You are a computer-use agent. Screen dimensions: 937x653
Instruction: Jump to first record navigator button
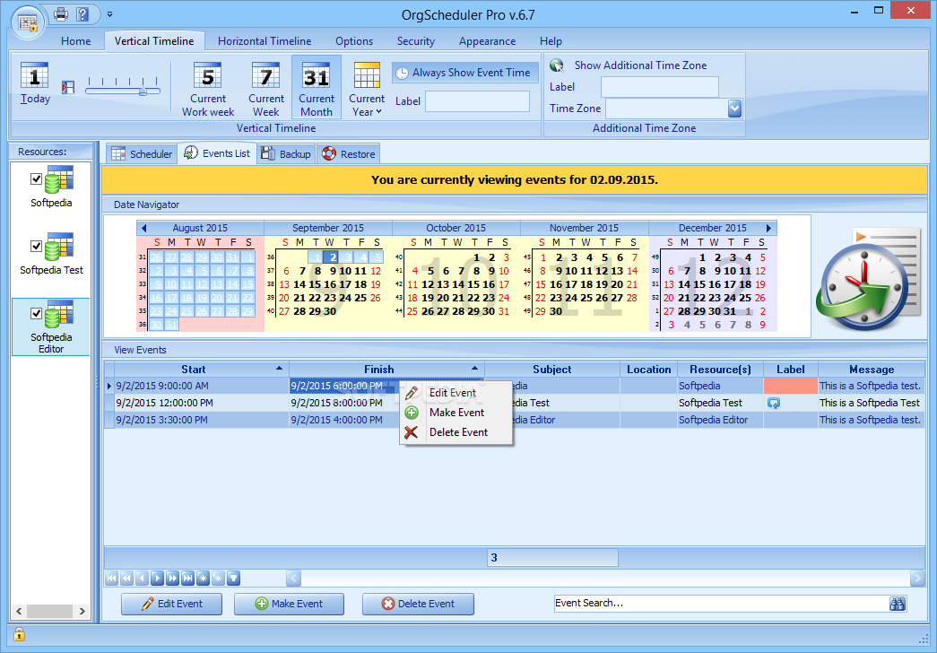pos(112,579)
